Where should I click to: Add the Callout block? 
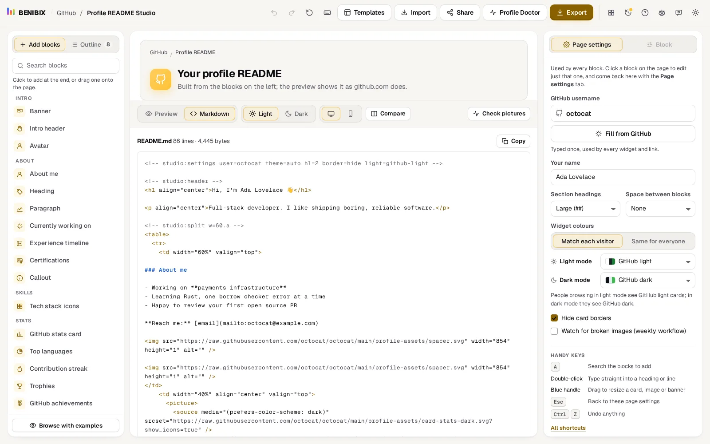pos(66,277)
